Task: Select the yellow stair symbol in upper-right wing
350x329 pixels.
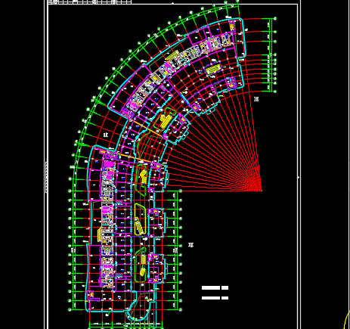Action: (x=213, y=69)
